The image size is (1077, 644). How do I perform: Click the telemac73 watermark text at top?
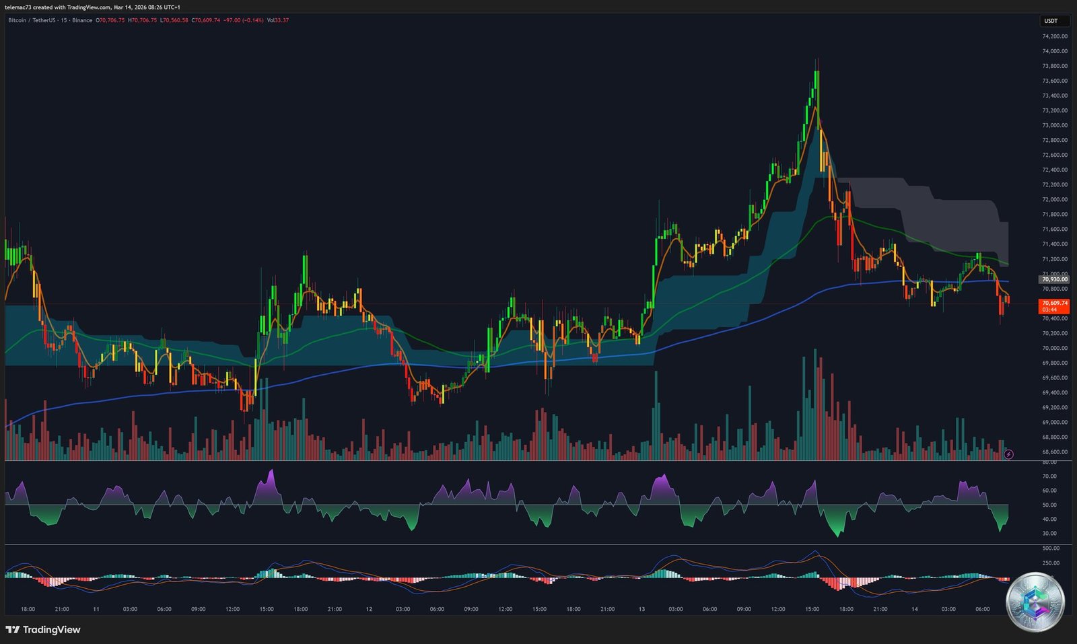point(19,6)
